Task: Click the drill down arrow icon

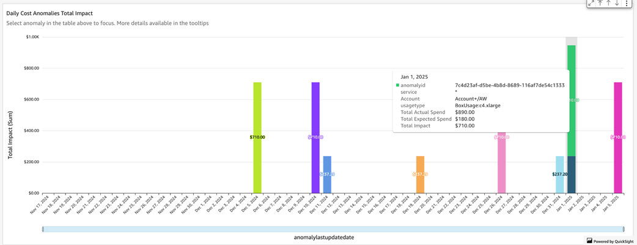Action: pyautogui.click(x=617, y=4)
